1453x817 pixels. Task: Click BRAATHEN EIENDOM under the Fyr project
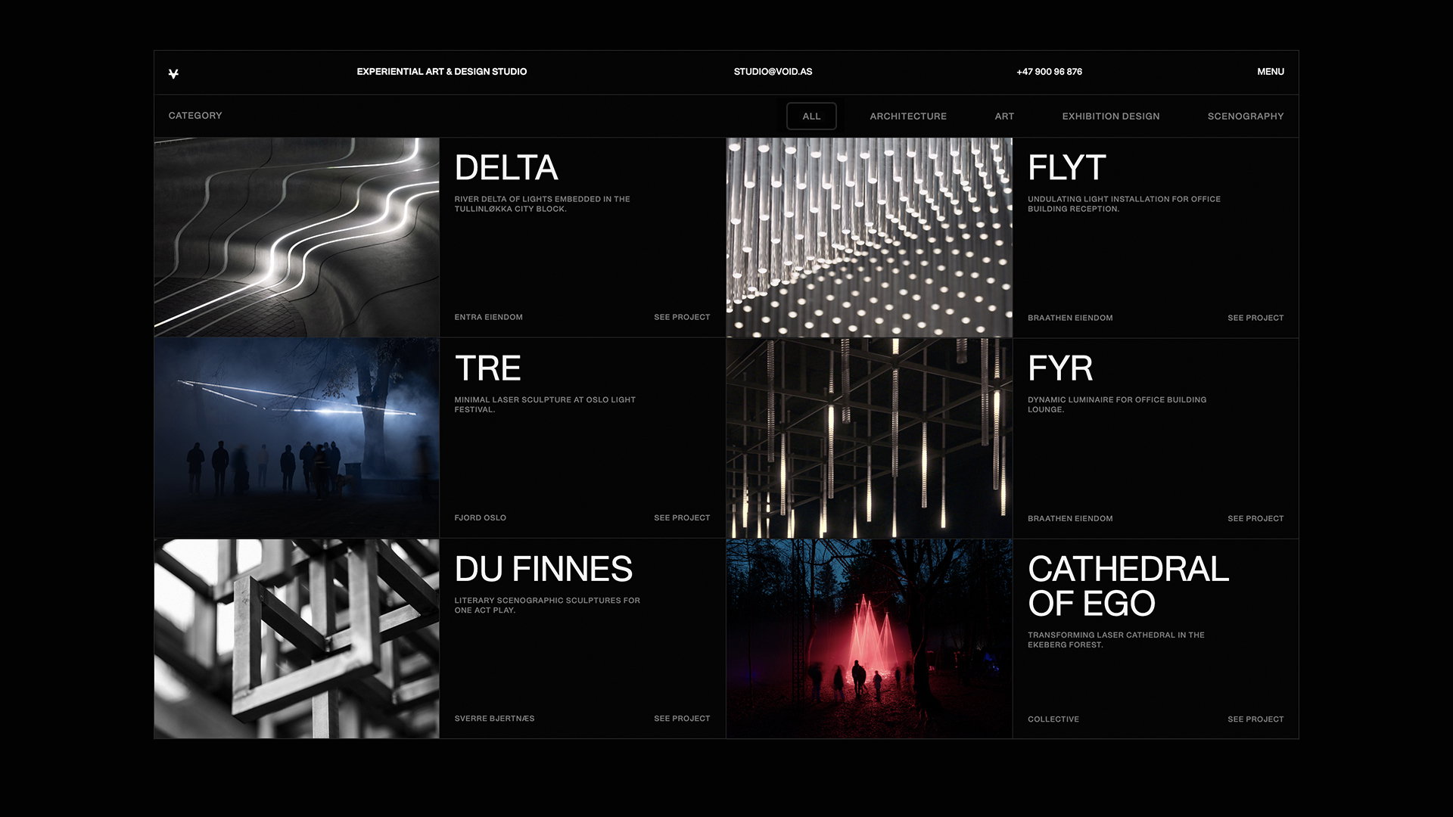pos(1070,519)
